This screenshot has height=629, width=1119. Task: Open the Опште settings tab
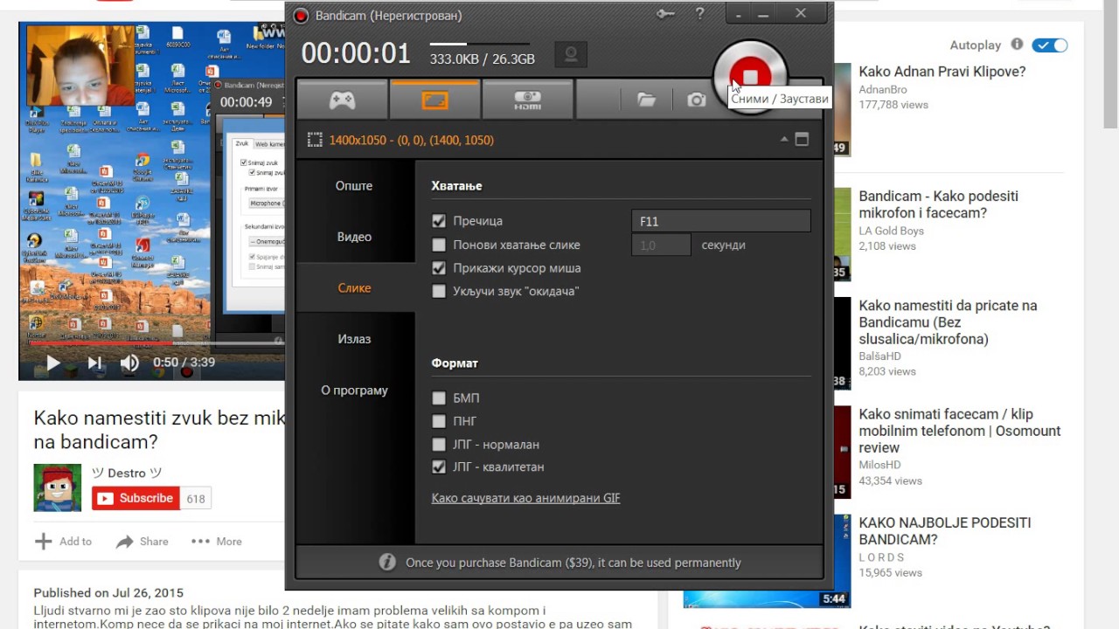coord(354,186)
